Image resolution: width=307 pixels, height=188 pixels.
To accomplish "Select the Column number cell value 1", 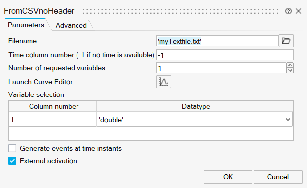I will 53,119.
